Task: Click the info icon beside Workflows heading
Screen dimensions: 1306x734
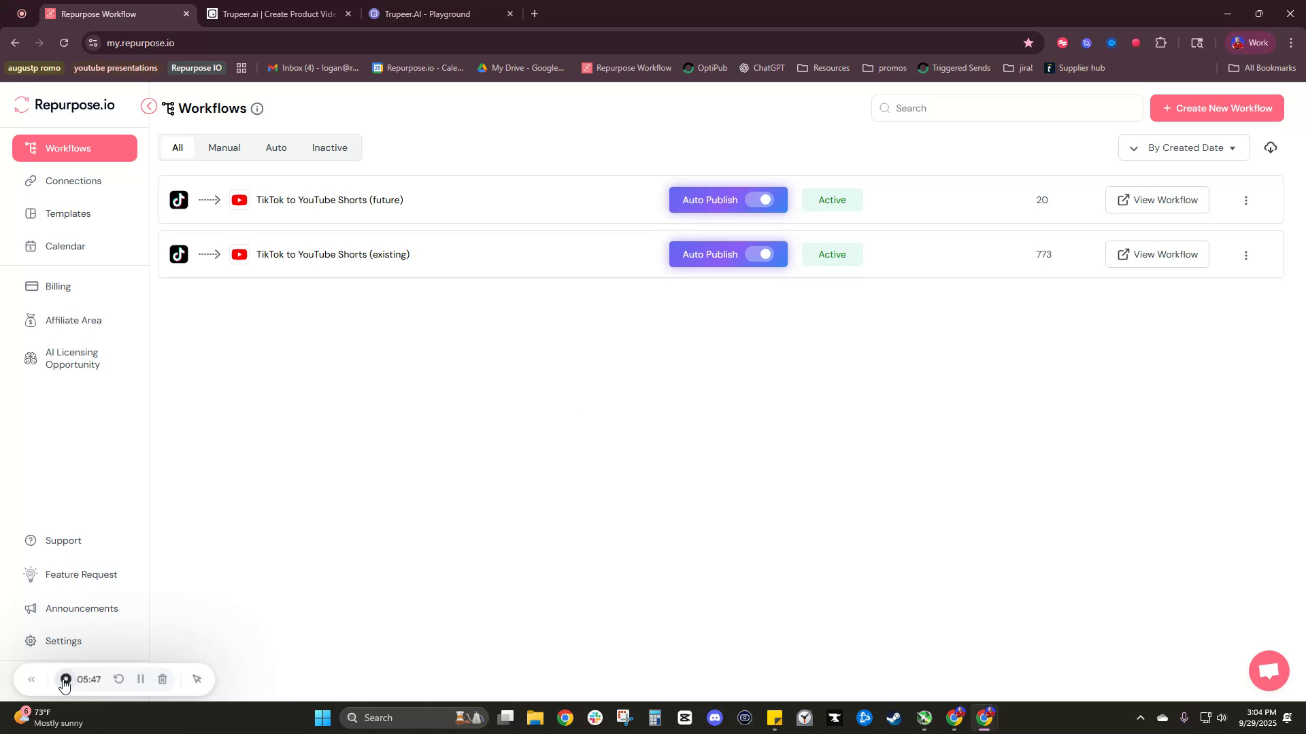Action: pyautogui.click(x=257, y=109)
